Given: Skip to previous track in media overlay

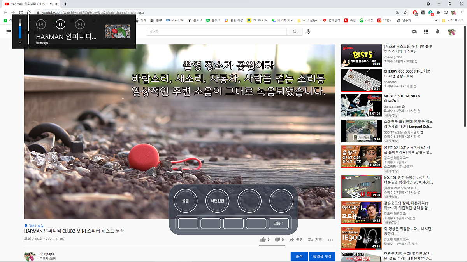Looking at the screenshot, I should pos(41,24).
